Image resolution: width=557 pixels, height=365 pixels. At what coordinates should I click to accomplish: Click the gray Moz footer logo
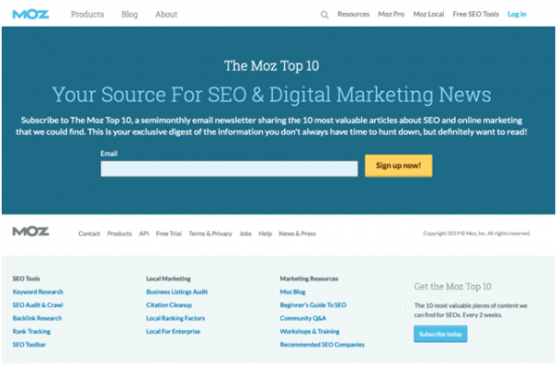click(31, 231)
